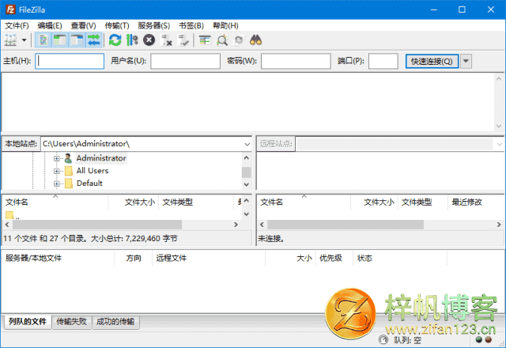Screen dimensions: 506x348
Task: Open the Site Manager icon
Action: point(10,40)
